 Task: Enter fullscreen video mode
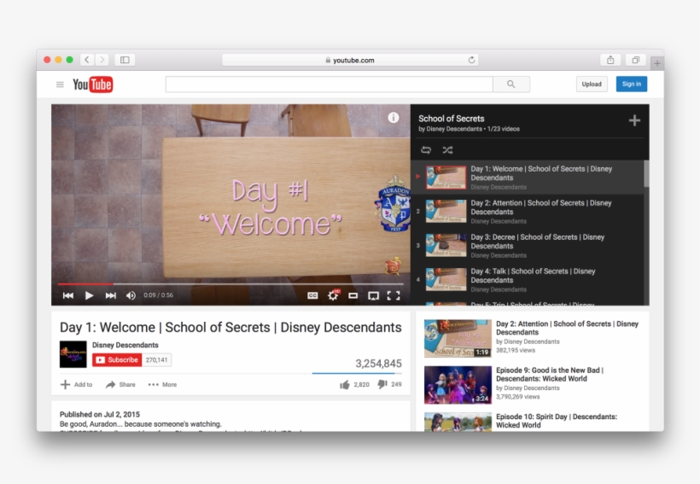pos(394,295)
